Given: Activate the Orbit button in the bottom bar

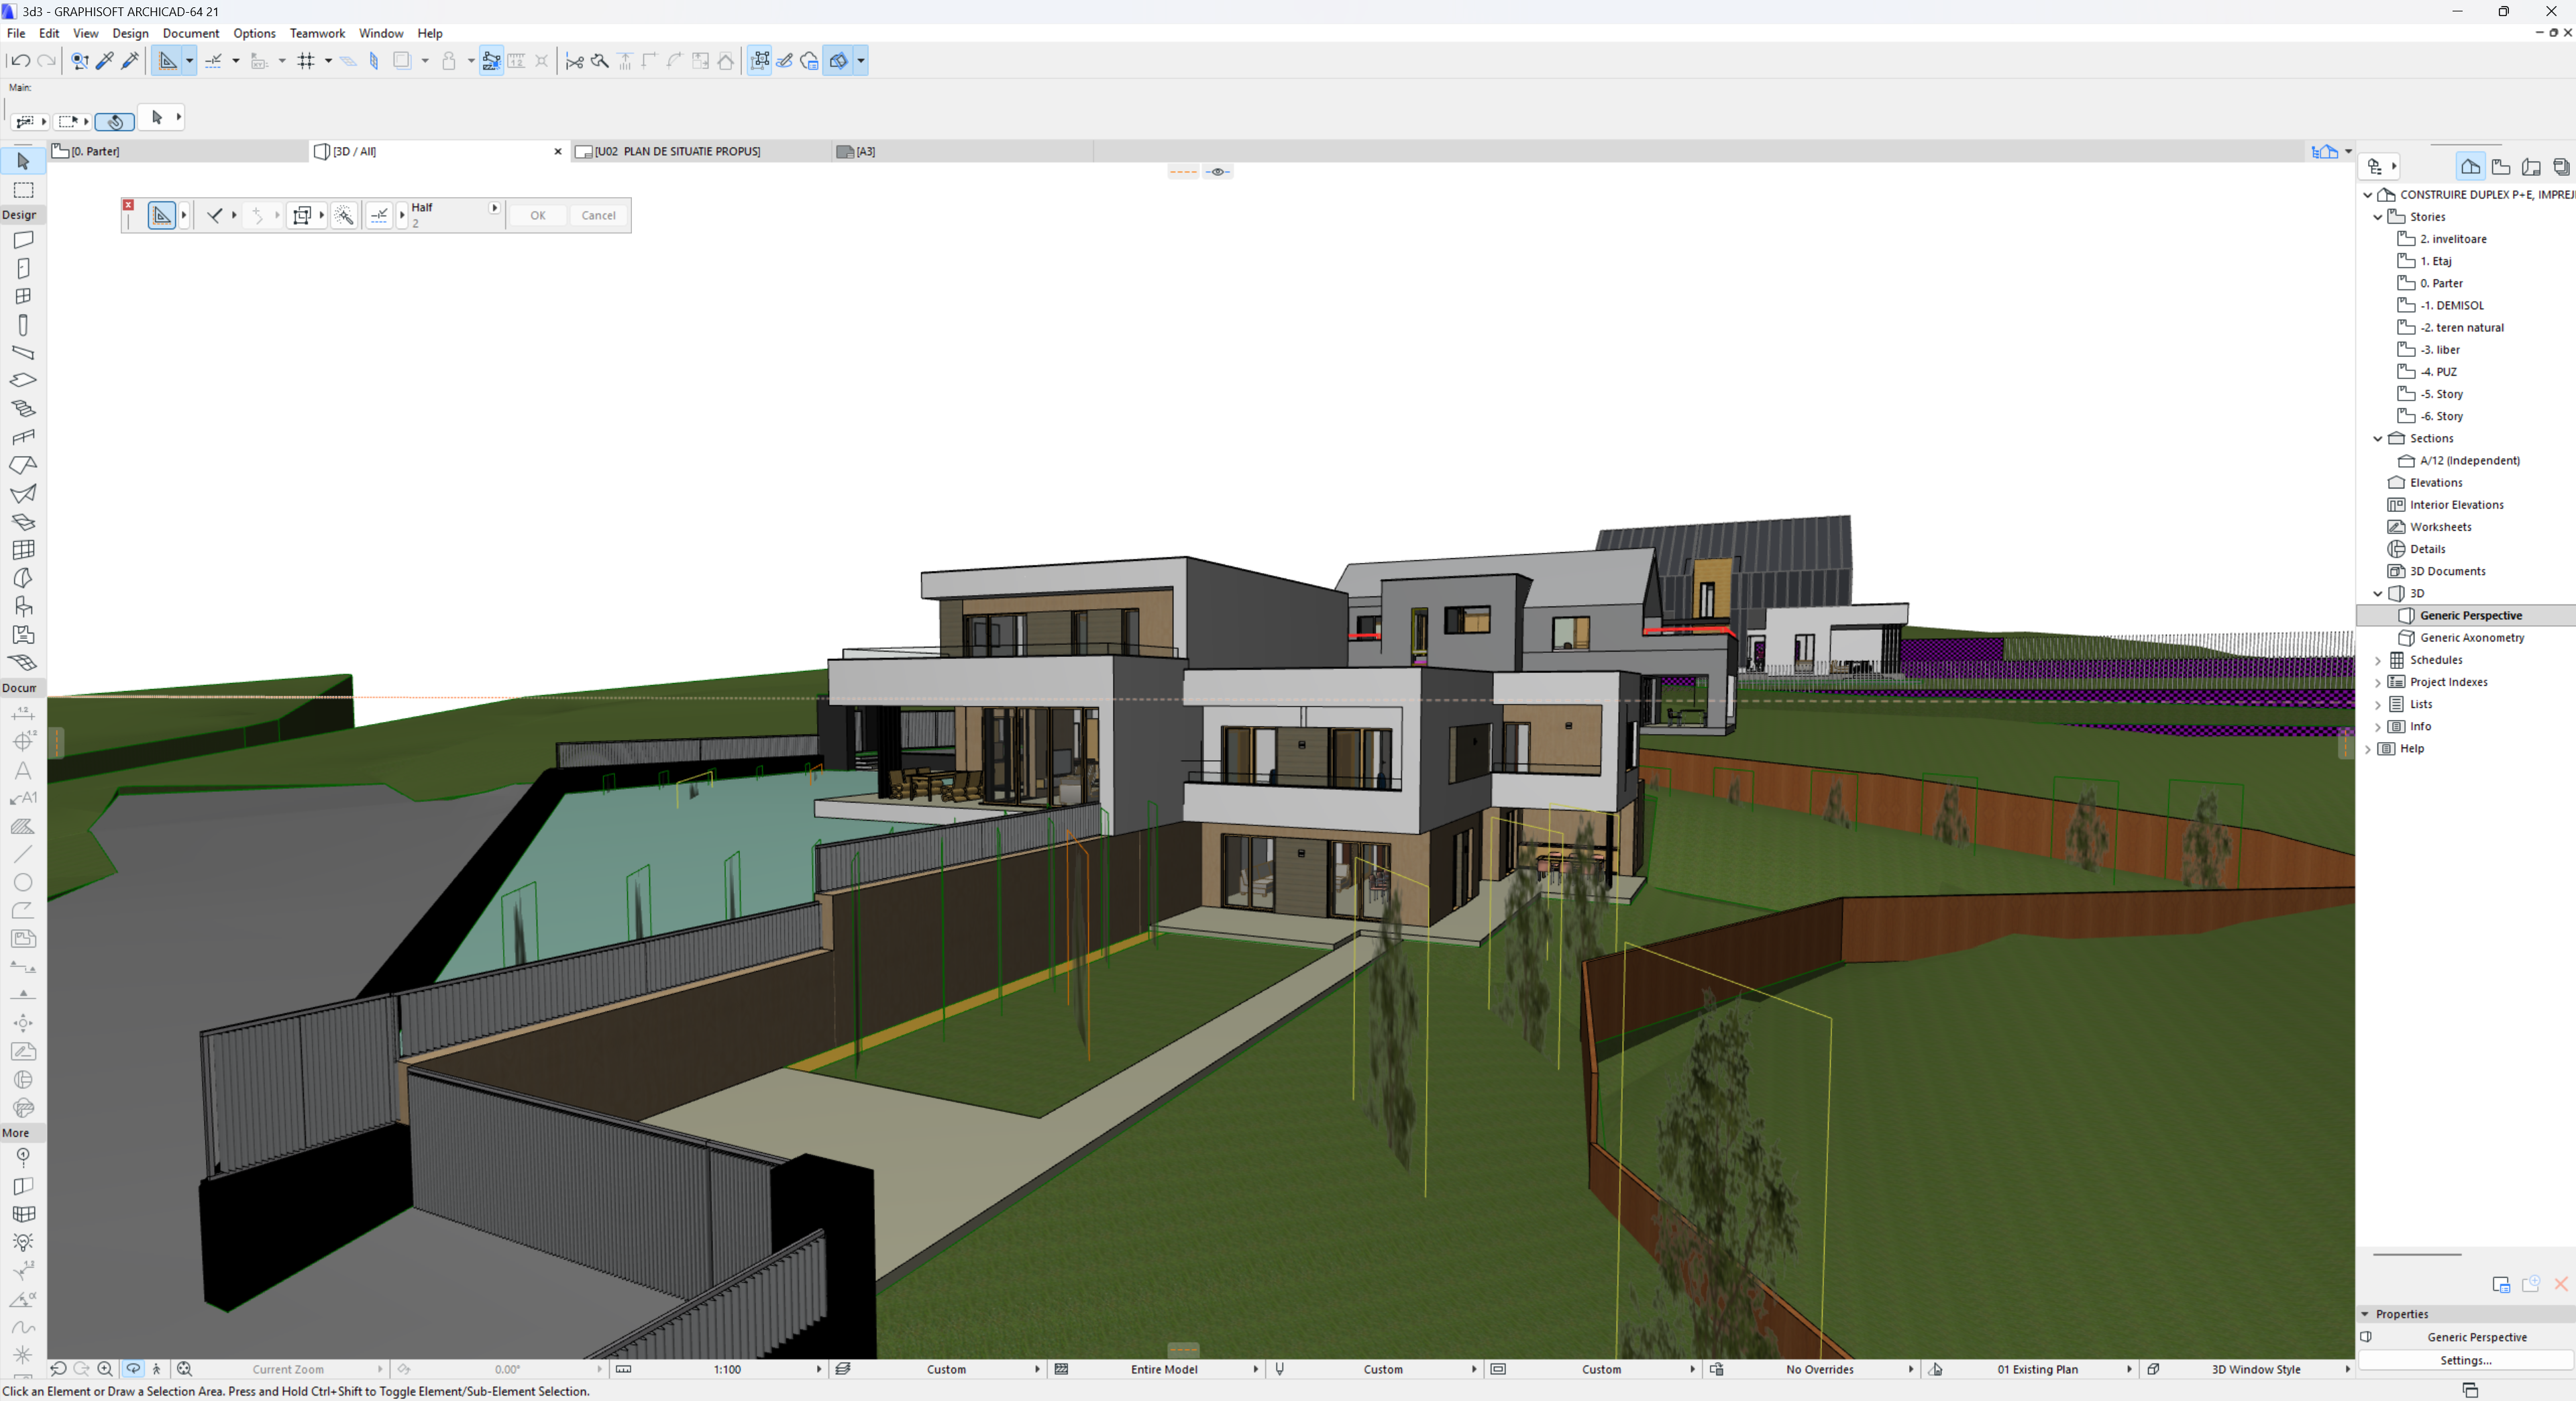Looking at the screenshot, I should click(133, 1369).
